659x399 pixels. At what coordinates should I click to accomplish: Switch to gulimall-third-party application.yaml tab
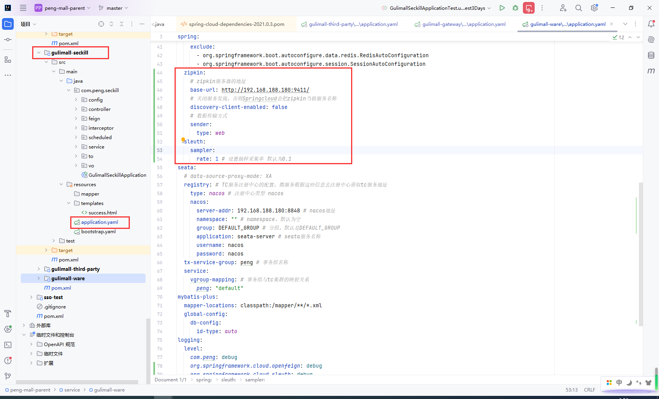click(x=350, y=24)
